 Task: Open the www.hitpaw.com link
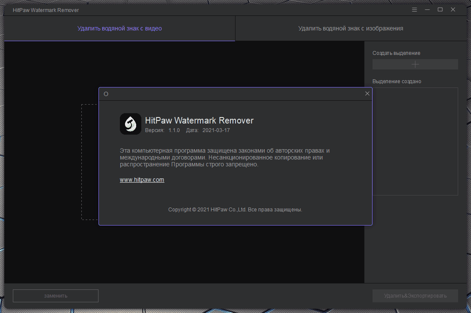142,180
